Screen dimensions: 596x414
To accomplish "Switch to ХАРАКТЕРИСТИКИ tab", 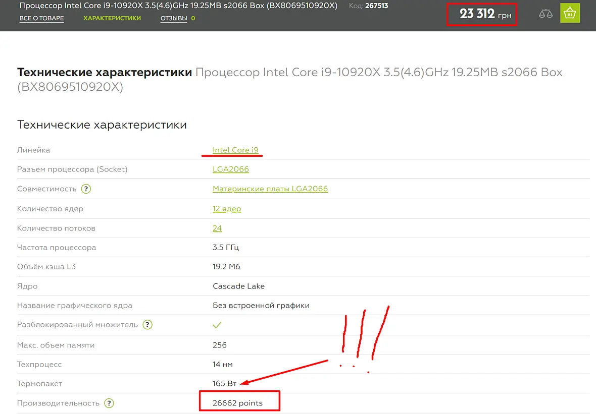I will click(112, 18).
